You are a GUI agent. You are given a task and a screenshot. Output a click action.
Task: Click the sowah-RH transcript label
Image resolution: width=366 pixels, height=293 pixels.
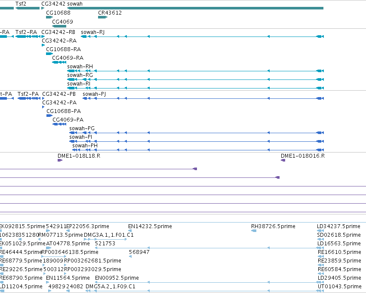point(80,67)
